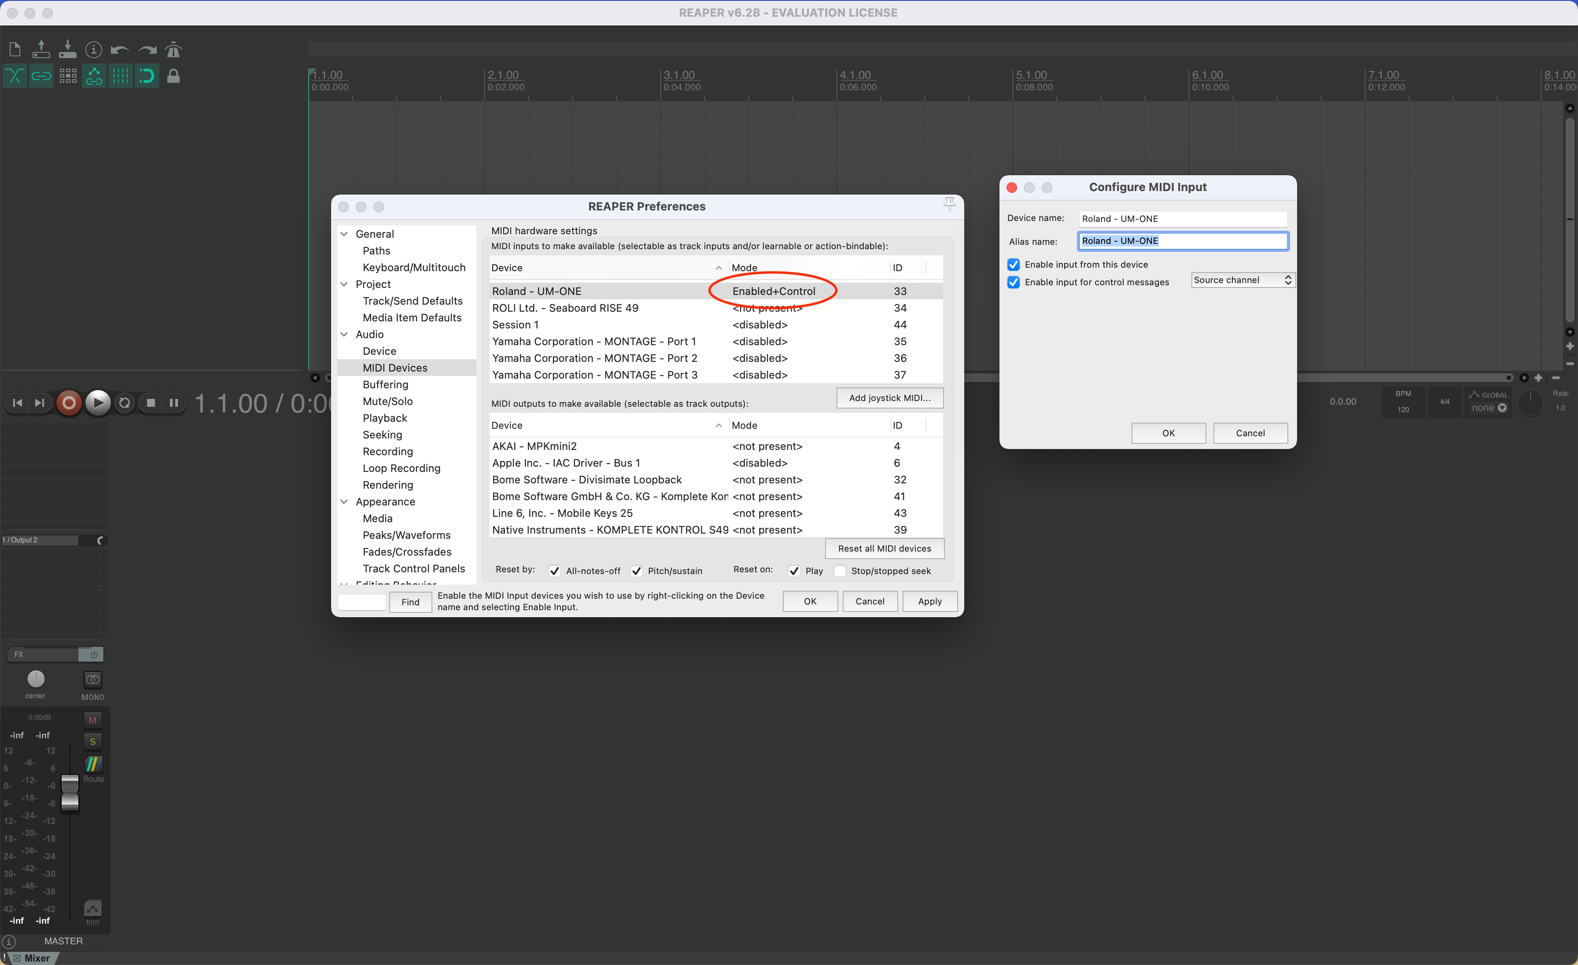Toggle snap magnet icon
This screenshot has height=965, width=1578.
pos(147,77)
